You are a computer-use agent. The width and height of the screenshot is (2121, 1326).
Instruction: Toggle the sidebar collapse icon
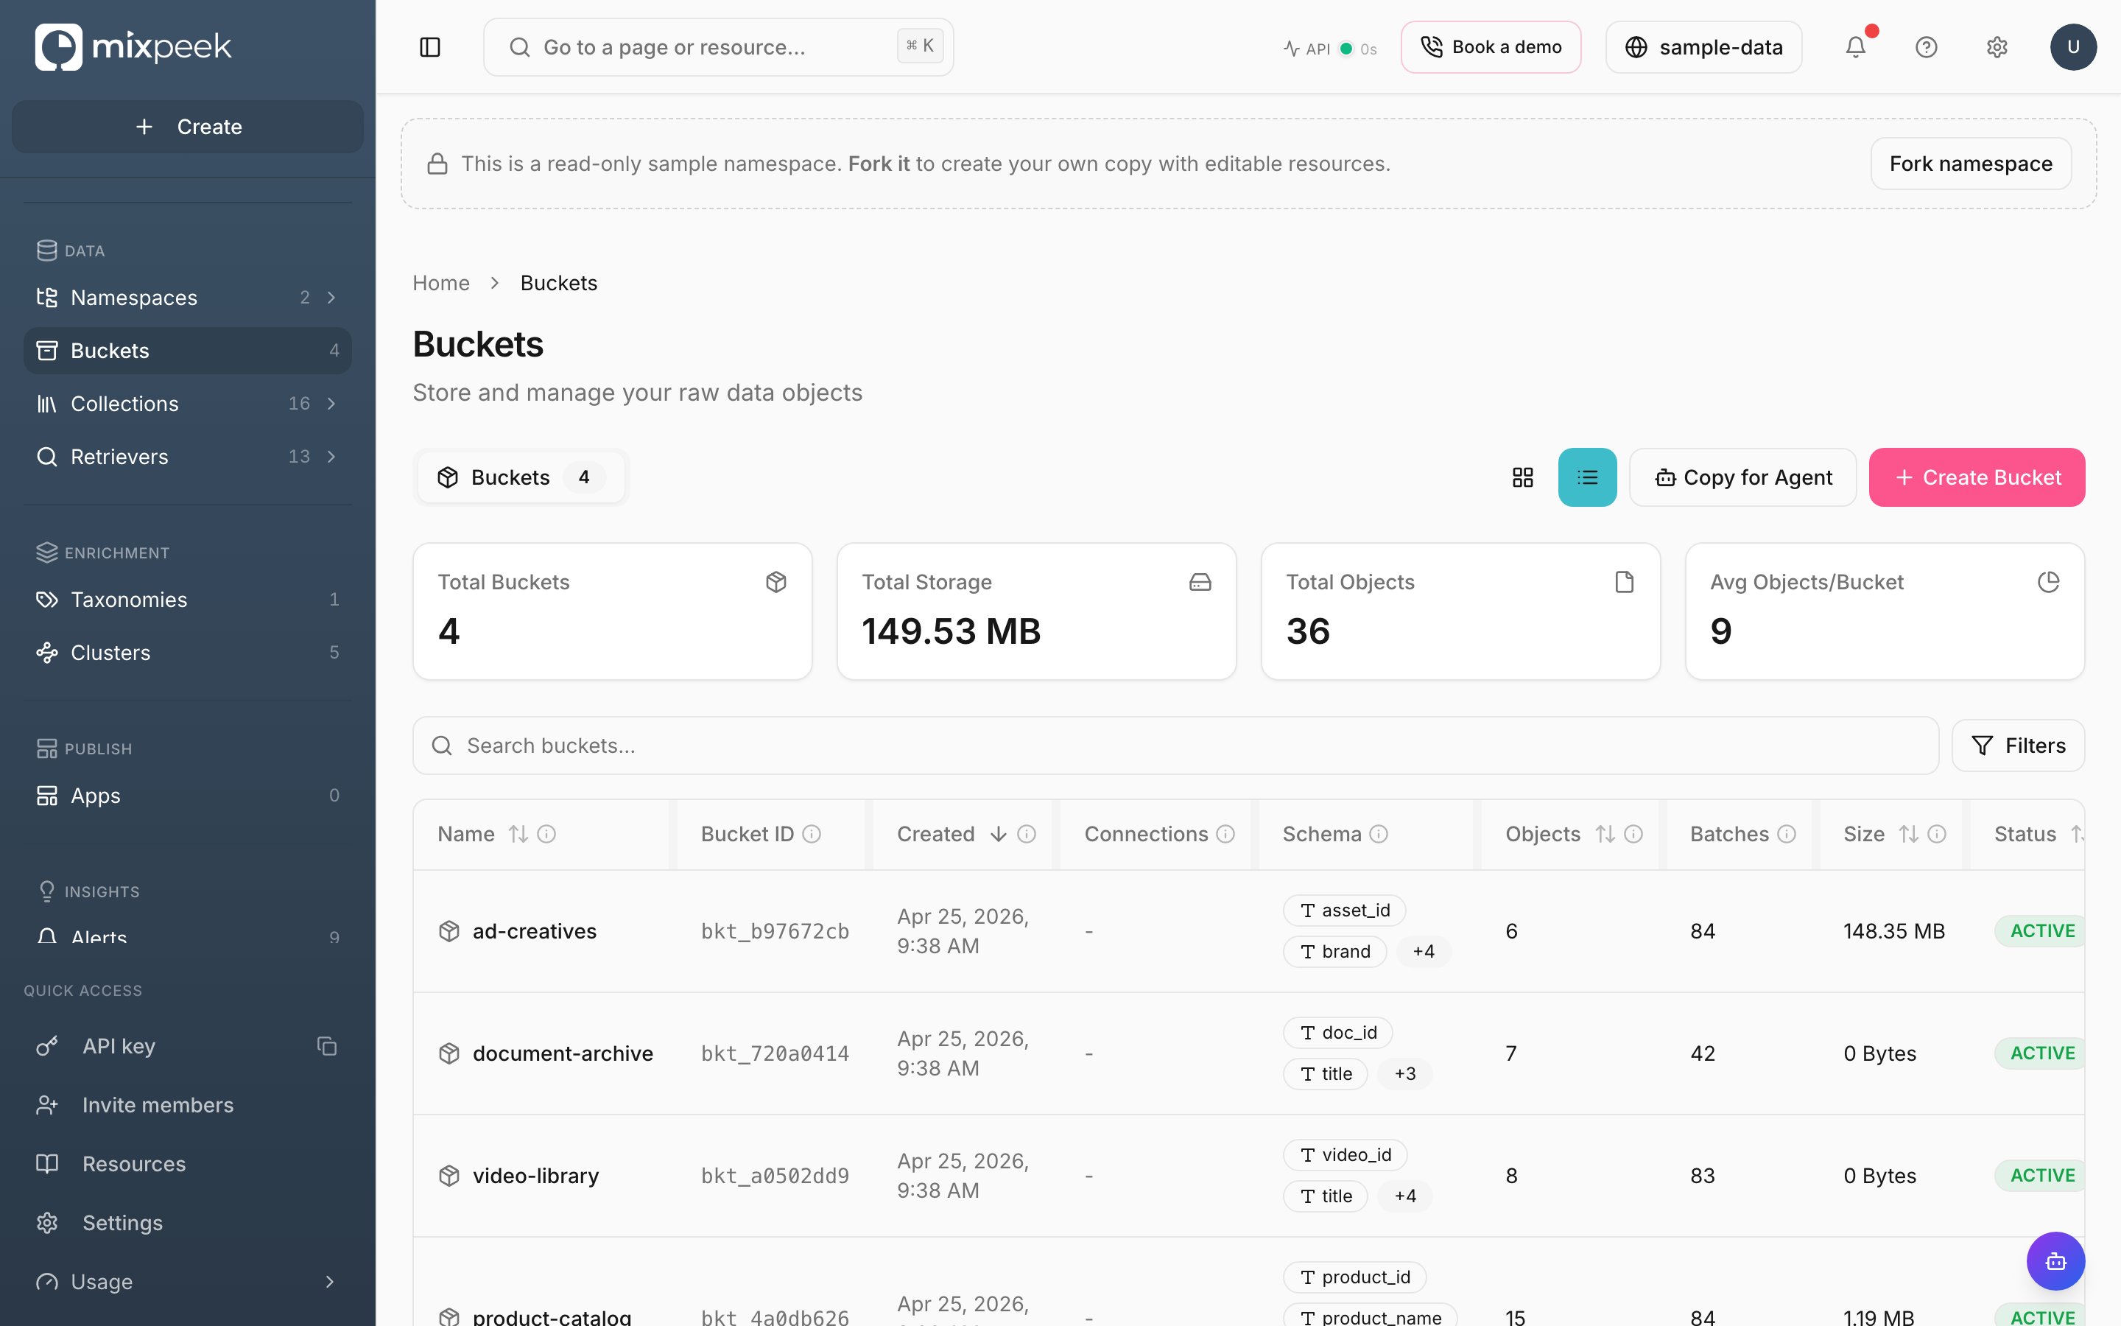(429, 47)
